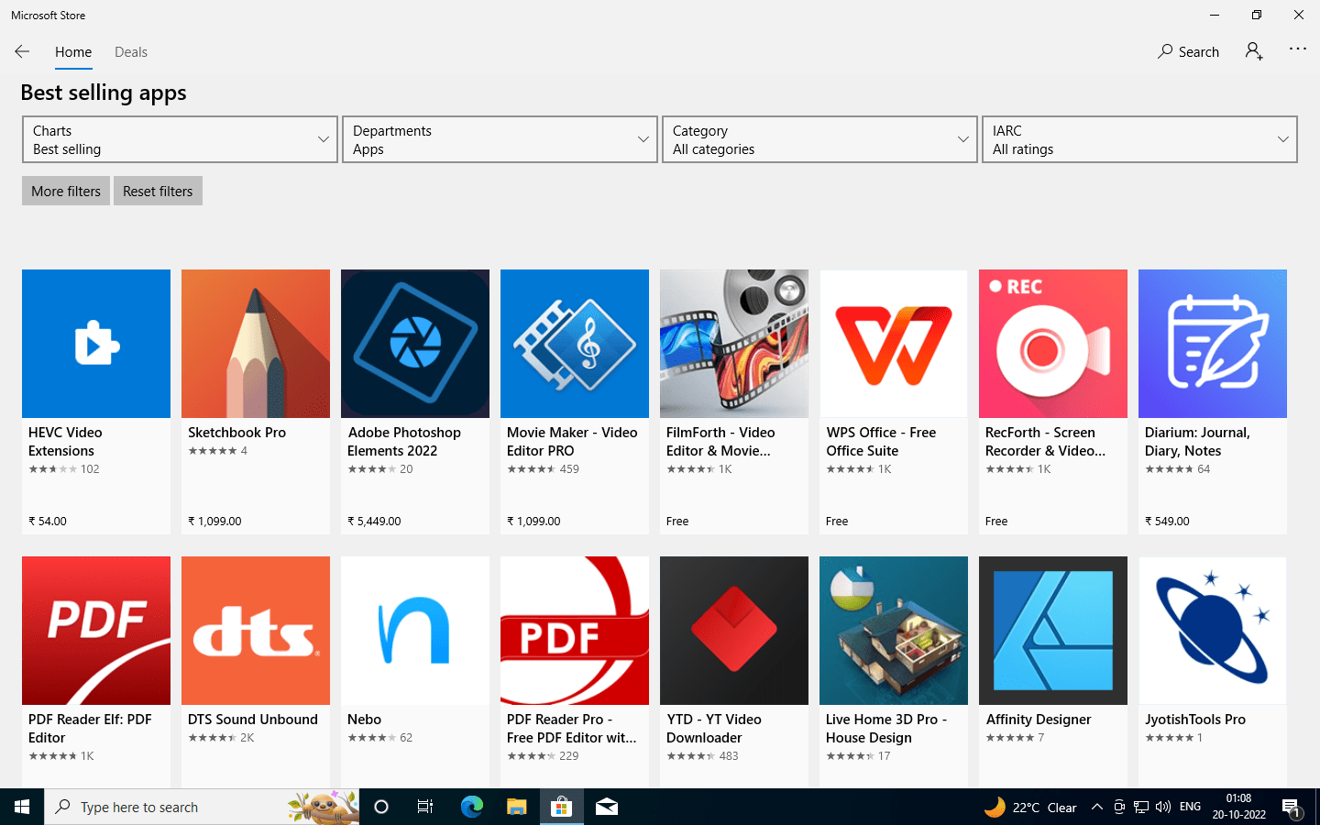The height and width of the screenshot is (825, 1320).
Task: Open Affinity Designer icon
Action: (x=1053, y=631)
